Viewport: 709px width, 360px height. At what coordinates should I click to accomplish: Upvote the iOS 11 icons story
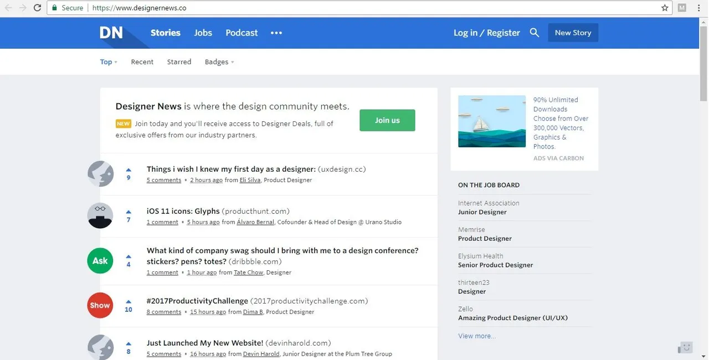coord(129,212)
